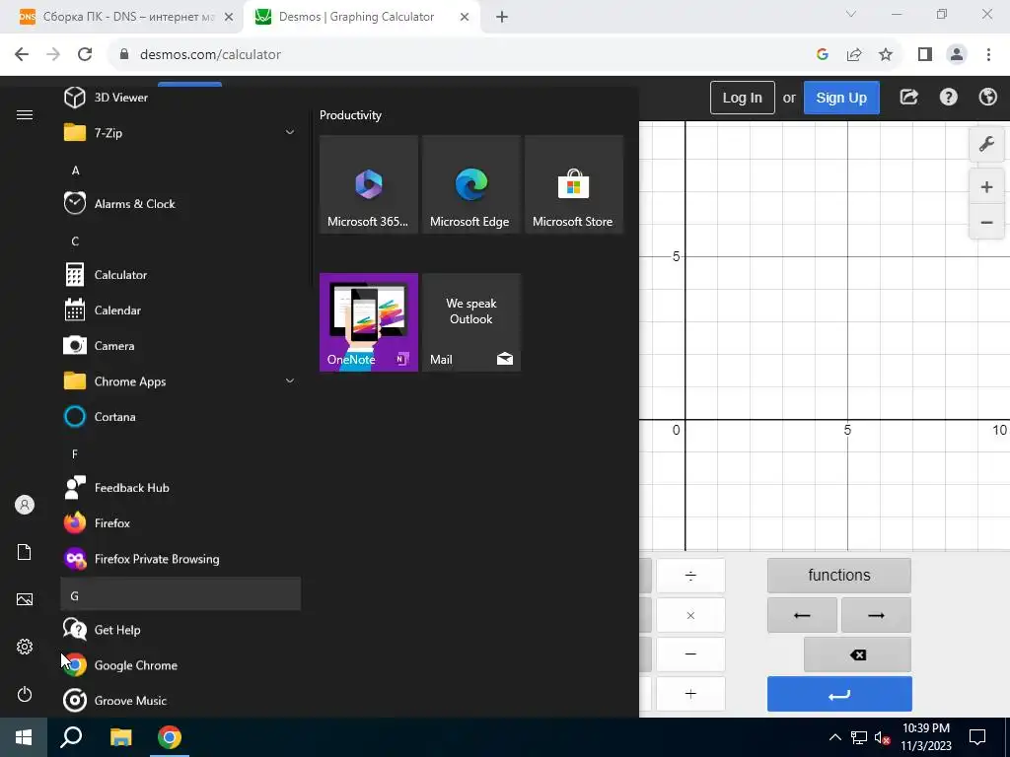1010x757 pixels.
Task: Click the backspace key on Desmos keypad
Action: 857,654
